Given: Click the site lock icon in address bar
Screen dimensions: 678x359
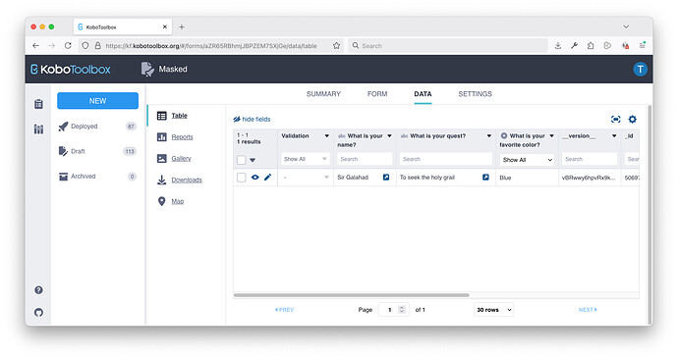Looking at the screenshot, I should (97, 46).
